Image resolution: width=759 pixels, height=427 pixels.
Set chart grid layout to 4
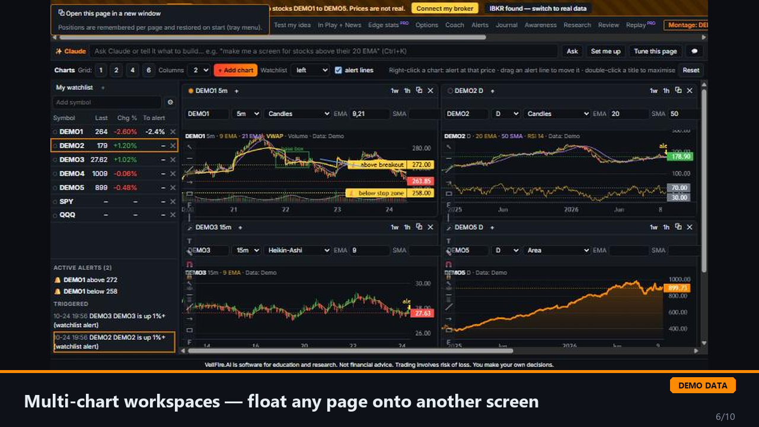[x=133, y=70]
